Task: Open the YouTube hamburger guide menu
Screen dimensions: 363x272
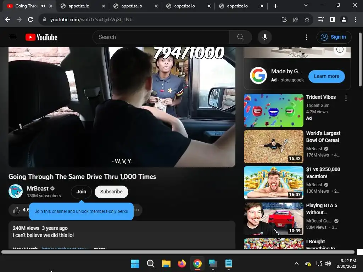Action: pos(13,37)
